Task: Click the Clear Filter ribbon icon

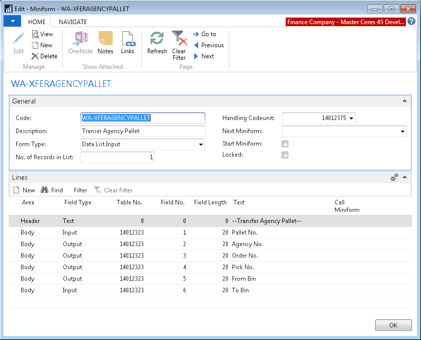Action: click(179, 39)
